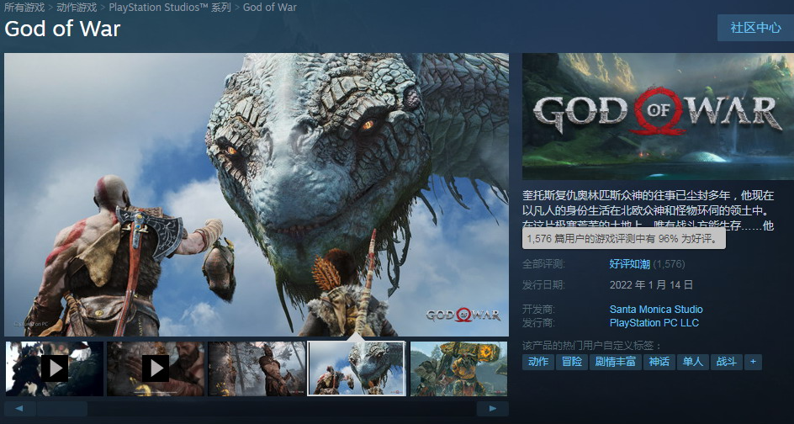Viewport: 794px width, 424px height.
Task: Open publisher PlayStation PC LLC link
Action: click(654, 323)
